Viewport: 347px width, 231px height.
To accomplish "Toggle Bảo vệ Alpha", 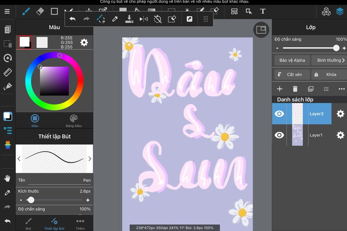I will (292, 60).
